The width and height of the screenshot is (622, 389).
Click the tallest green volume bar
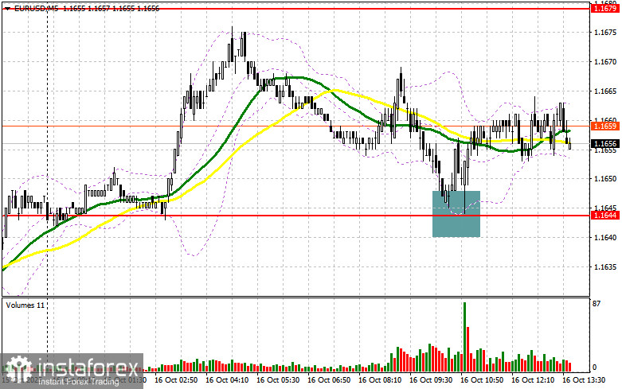tap(464, 336)
